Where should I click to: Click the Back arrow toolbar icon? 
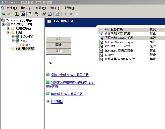tap(3, 14)
